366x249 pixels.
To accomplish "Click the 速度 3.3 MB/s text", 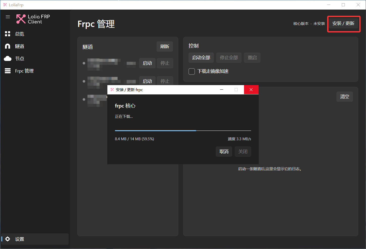I will [239, 139].
